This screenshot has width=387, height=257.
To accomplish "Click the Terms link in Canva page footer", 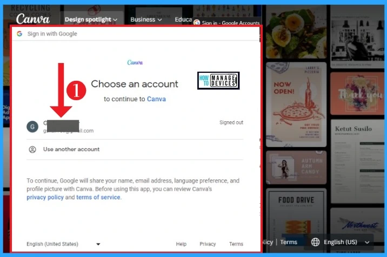I will (289, 242).
